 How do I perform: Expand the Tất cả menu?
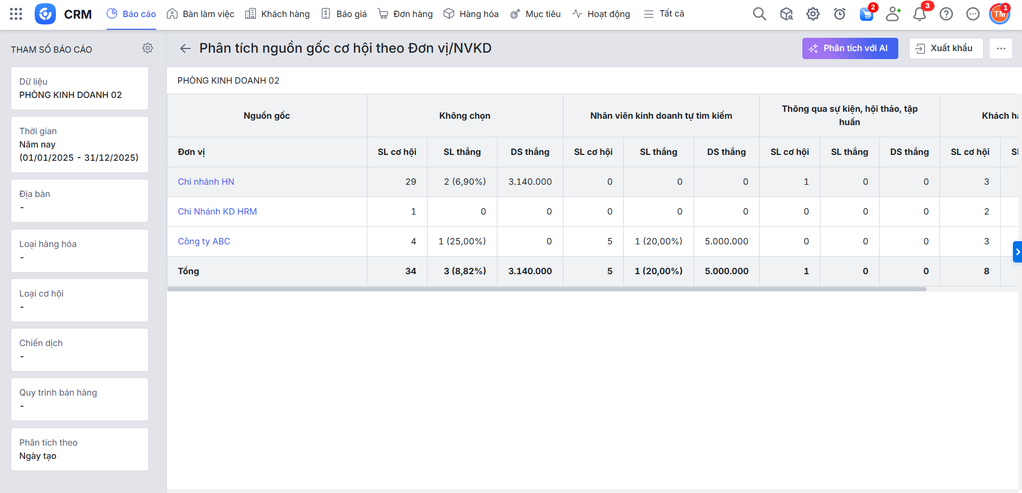tap(664, 14)
